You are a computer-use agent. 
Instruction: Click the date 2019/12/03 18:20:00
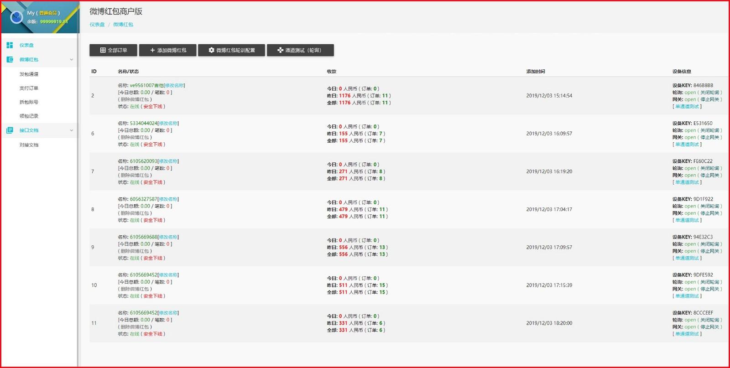(549, 323)
